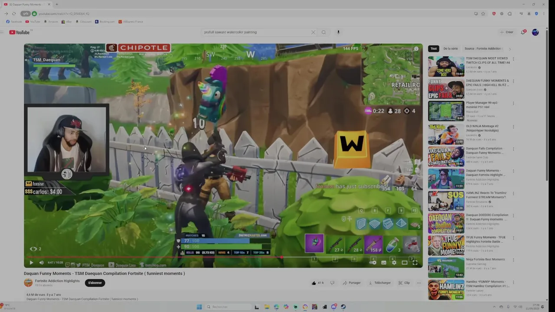Viewport: 555px width, 312px height.
Task: Dislike the video with the thumbs-down button
Action: pos(332,283)
